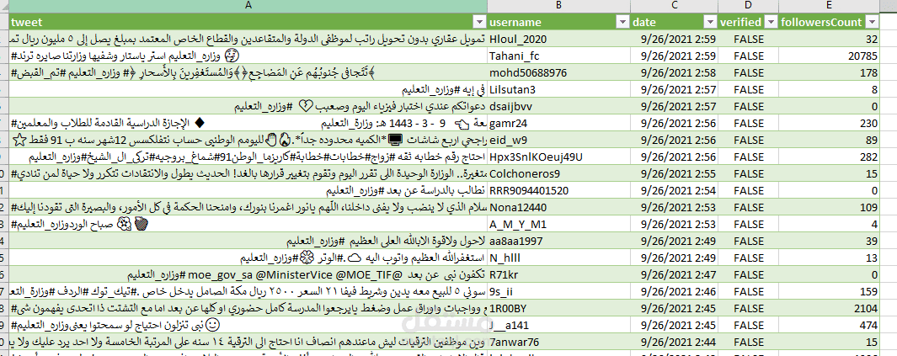Screen dimensions: 897x356
Task: Select username cell Colchoneros9
Action: click(x=559, y=173)
